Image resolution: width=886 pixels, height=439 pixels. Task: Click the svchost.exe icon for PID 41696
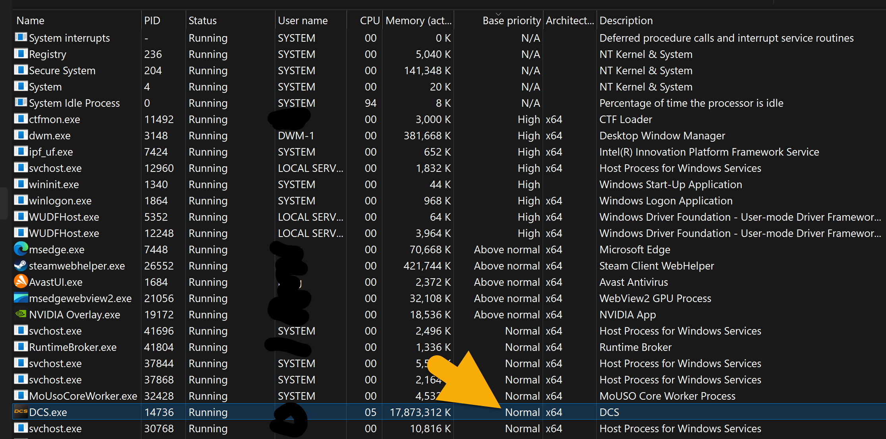click(21, 330)
